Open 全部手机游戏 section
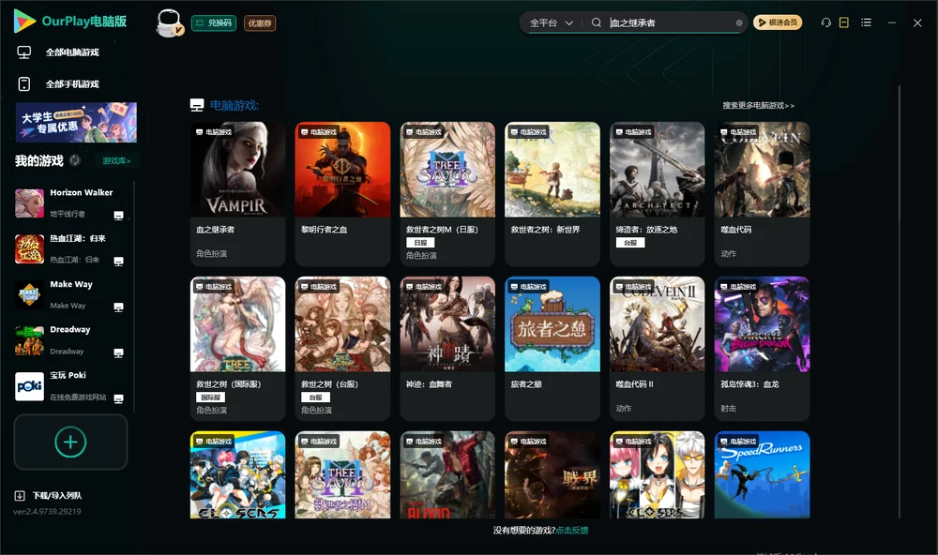Image resolution: width=938 pixels, height=555 pixels. click(72, 83)
